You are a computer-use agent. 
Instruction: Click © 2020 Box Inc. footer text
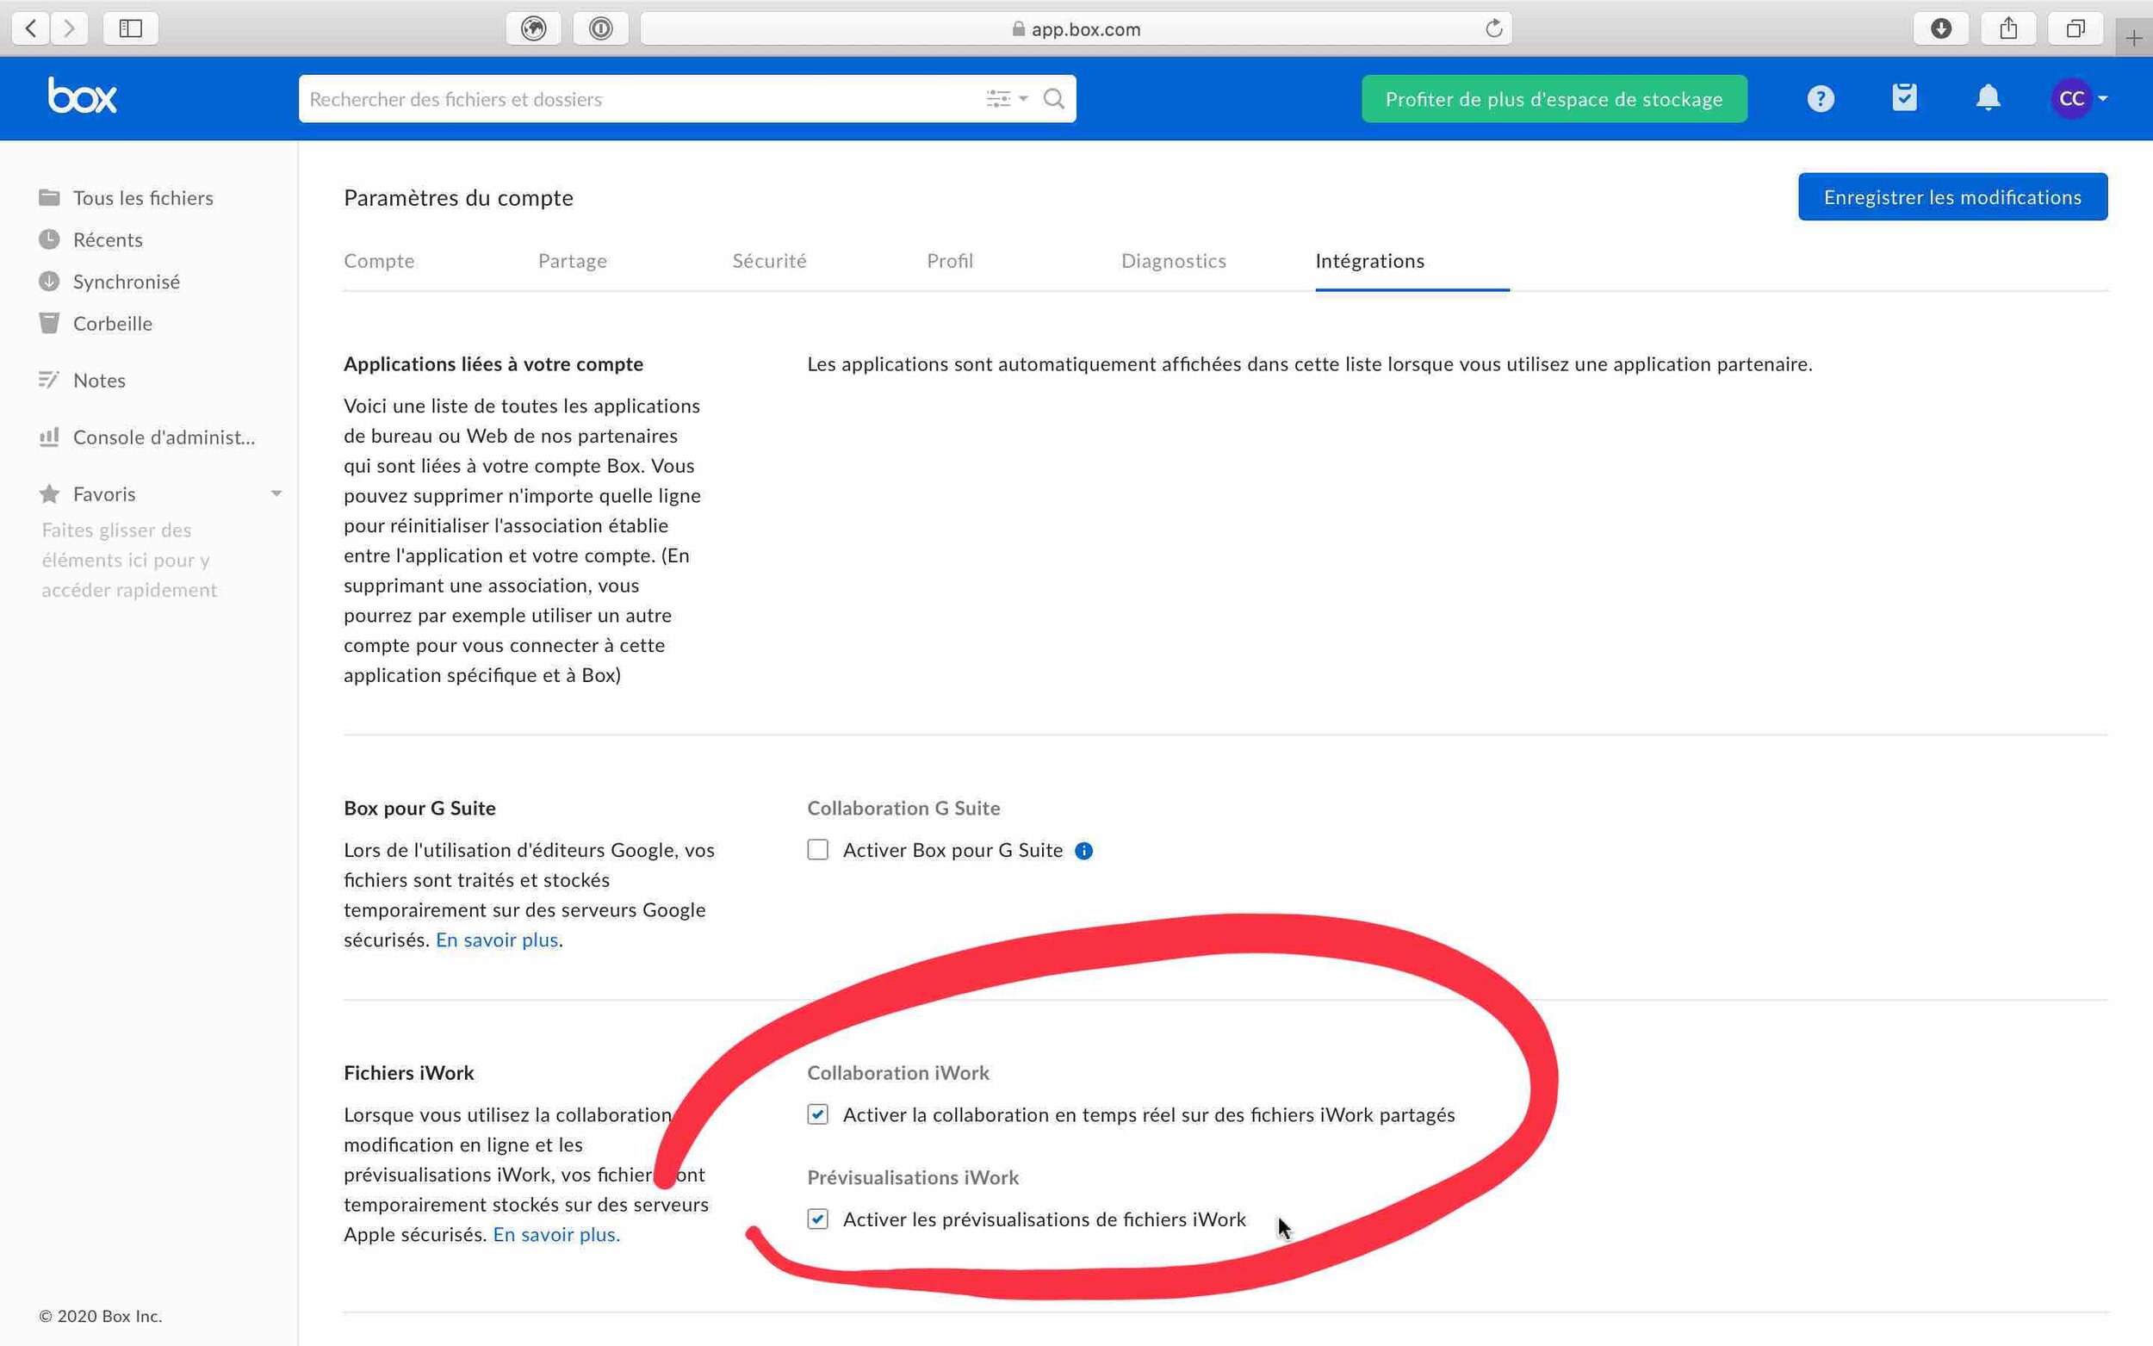point(101,1316)
